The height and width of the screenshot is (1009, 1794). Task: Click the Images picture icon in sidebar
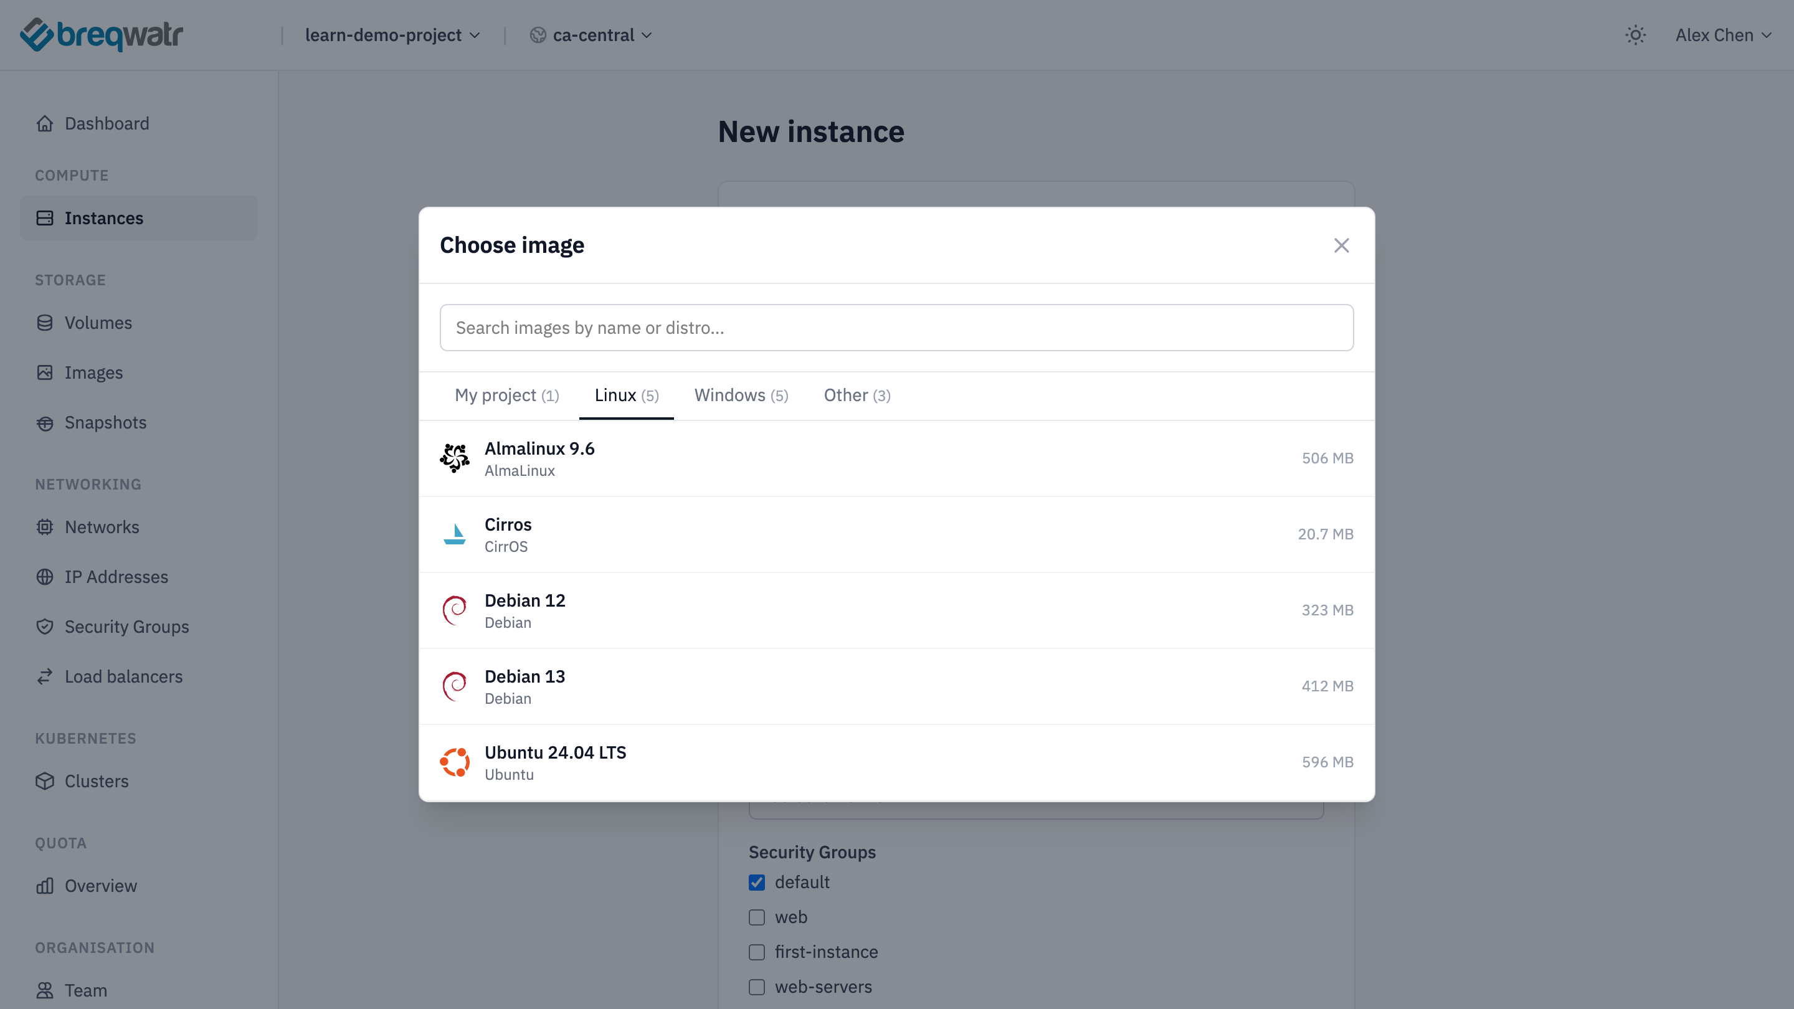click(x=45, y=372)
